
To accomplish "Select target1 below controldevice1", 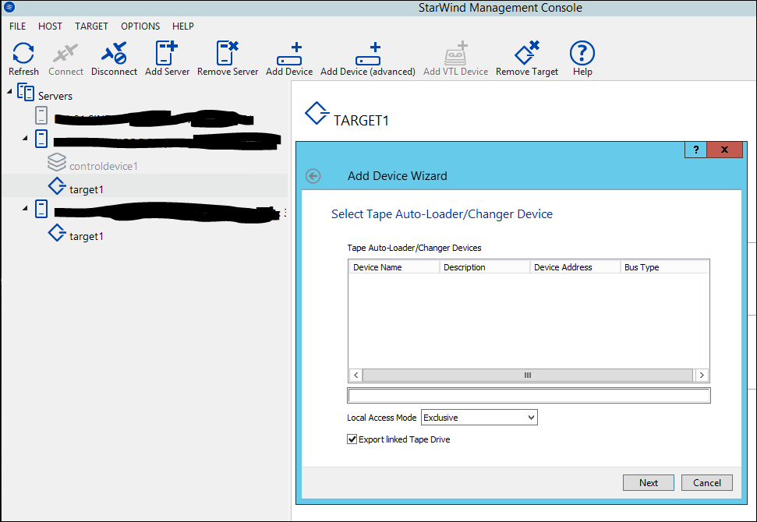I will [87, 189].
